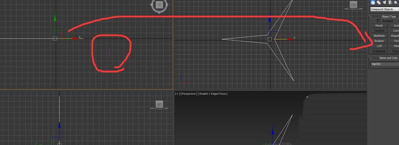Viewport: 399px width, 145px height.
Task: Switch to the Helpers category icon
Action: [x=395, y=2]
